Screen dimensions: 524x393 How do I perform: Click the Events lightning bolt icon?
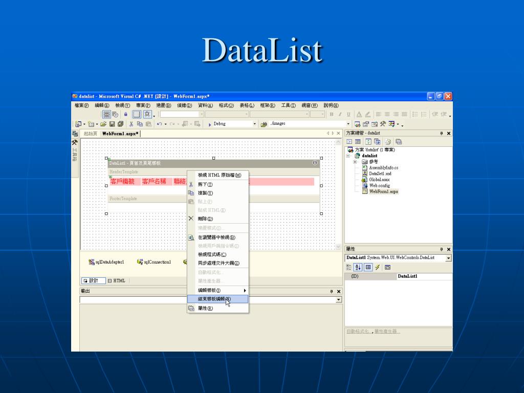pyautogui.click(x=377, y=267)
